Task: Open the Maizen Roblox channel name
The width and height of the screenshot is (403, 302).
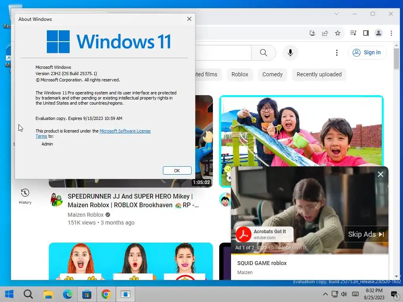Action: point(85,215)
